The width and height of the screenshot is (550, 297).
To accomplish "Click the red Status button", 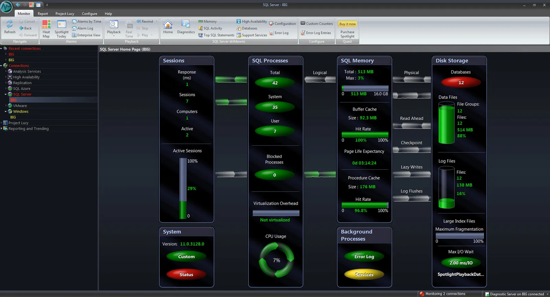I will tap(186, 274).
